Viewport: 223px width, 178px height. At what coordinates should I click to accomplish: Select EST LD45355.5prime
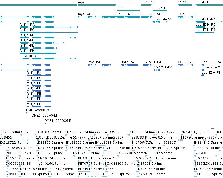(38, 151)
